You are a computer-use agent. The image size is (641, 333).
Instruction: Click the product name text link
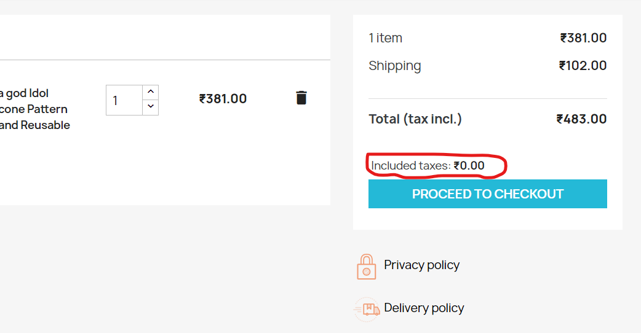34,109
